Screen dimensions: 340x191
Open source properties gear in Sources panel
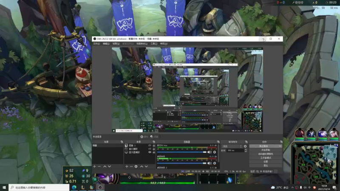pos(136,166)
